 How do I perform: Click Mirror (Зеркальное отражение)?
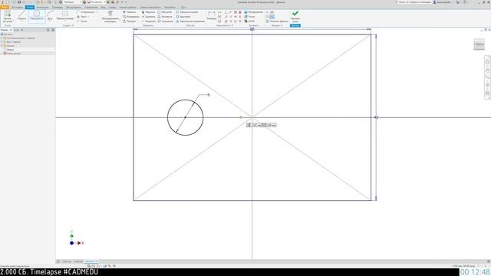point(190,21)
